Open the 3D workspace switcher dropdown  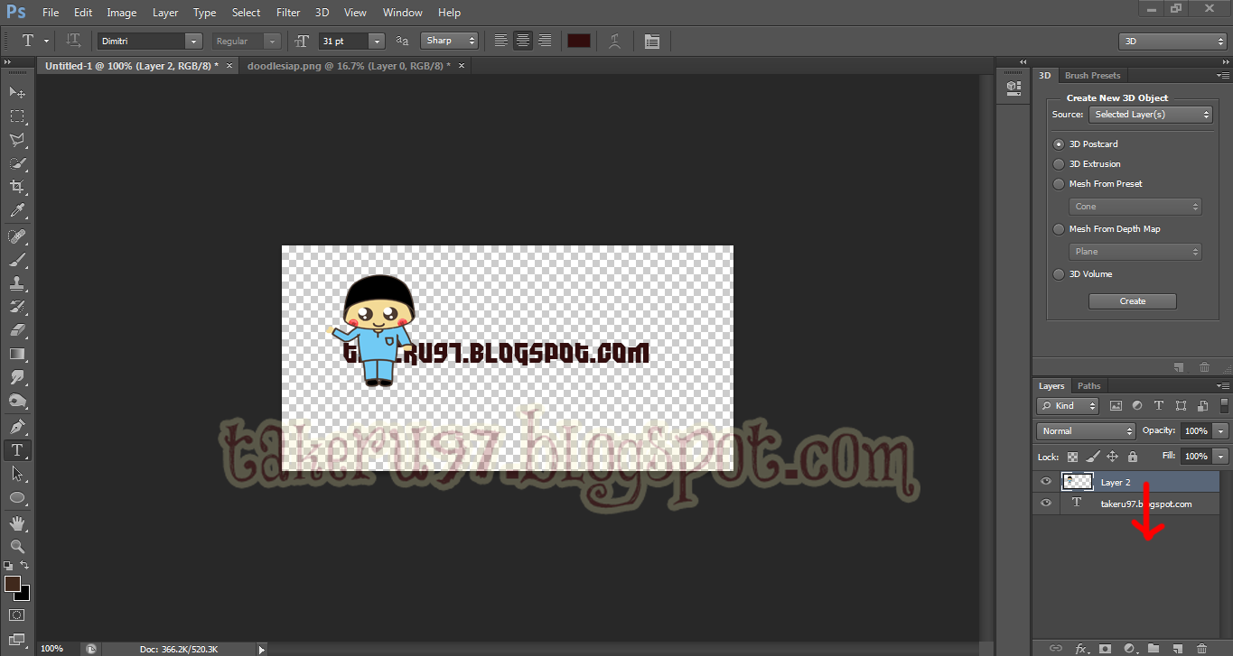pos(1172,42)
